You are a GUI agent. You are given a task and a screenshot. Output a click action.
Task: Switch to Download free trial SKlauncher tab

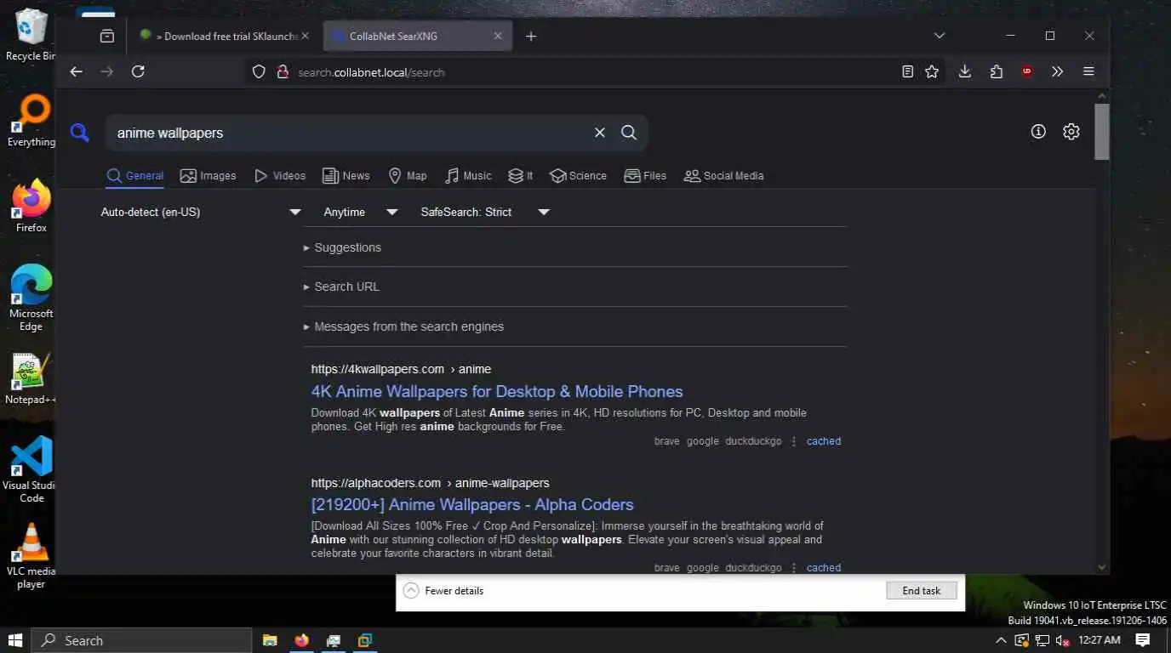click(224, 37)
